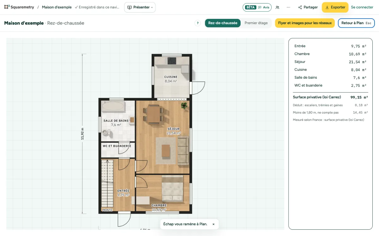
Task: Click the question mark help icon
Action: [x=198, y=23]
